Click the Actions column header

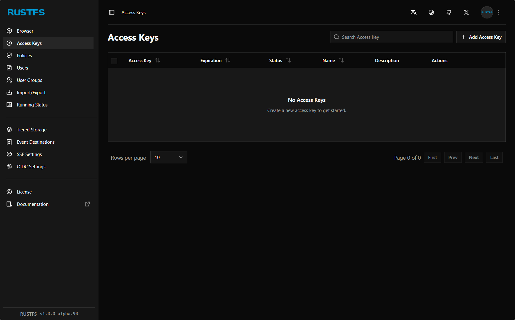(x=440, y=61)
